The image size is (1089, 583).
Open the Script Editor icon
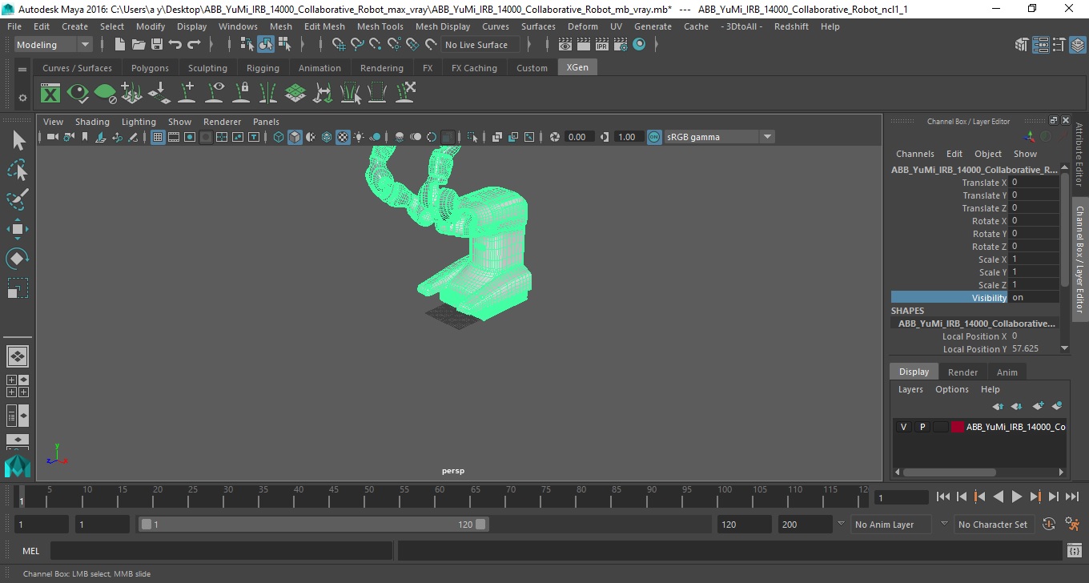coord(1075,551)
